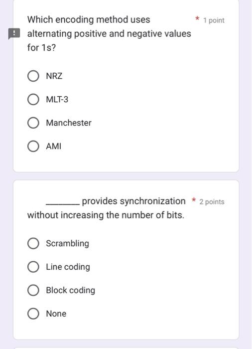The image size is (252, 349).
Task: Click the 'without increasing the number of bits' text
Action: click(x=106, y=215)
